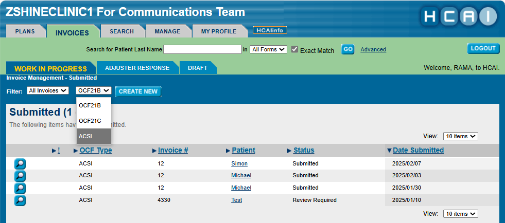This screenshot has width=505, height=223.
Task: Open the All Invoices filter dropdown
Action: 48,90
